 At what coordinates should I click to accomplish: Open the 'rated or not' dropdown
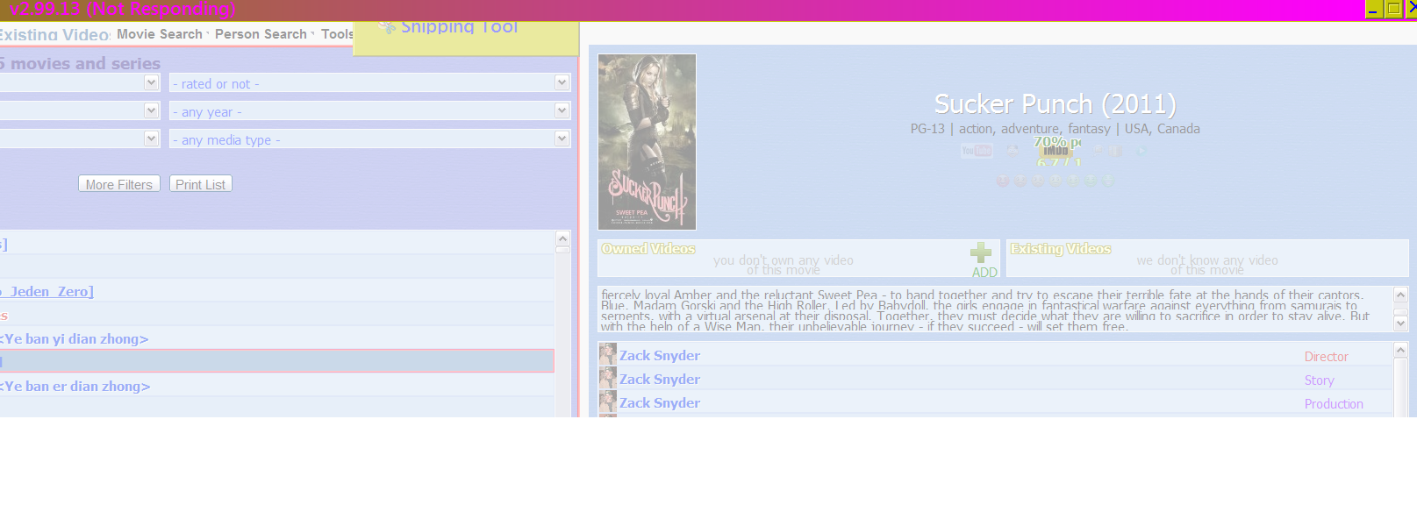pyautogui.click(x=369, y=83)
